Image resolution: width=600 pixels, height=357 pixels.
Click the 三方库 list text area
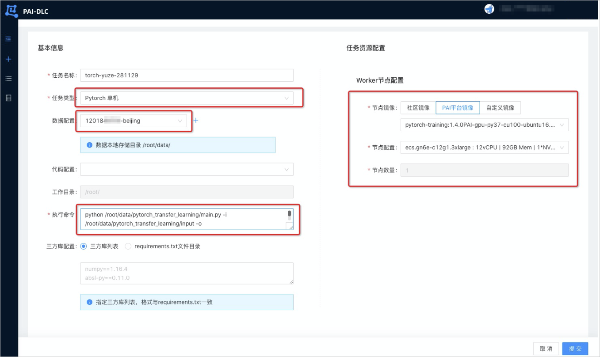[187, 273]
